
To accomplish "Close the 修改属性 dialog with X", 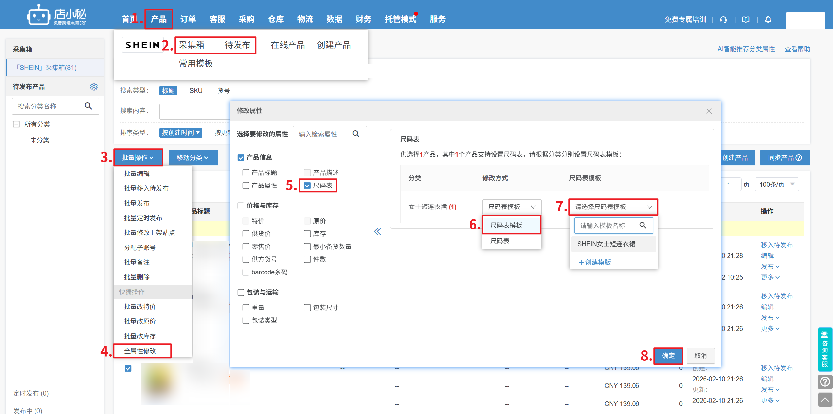I will point(709,111).
